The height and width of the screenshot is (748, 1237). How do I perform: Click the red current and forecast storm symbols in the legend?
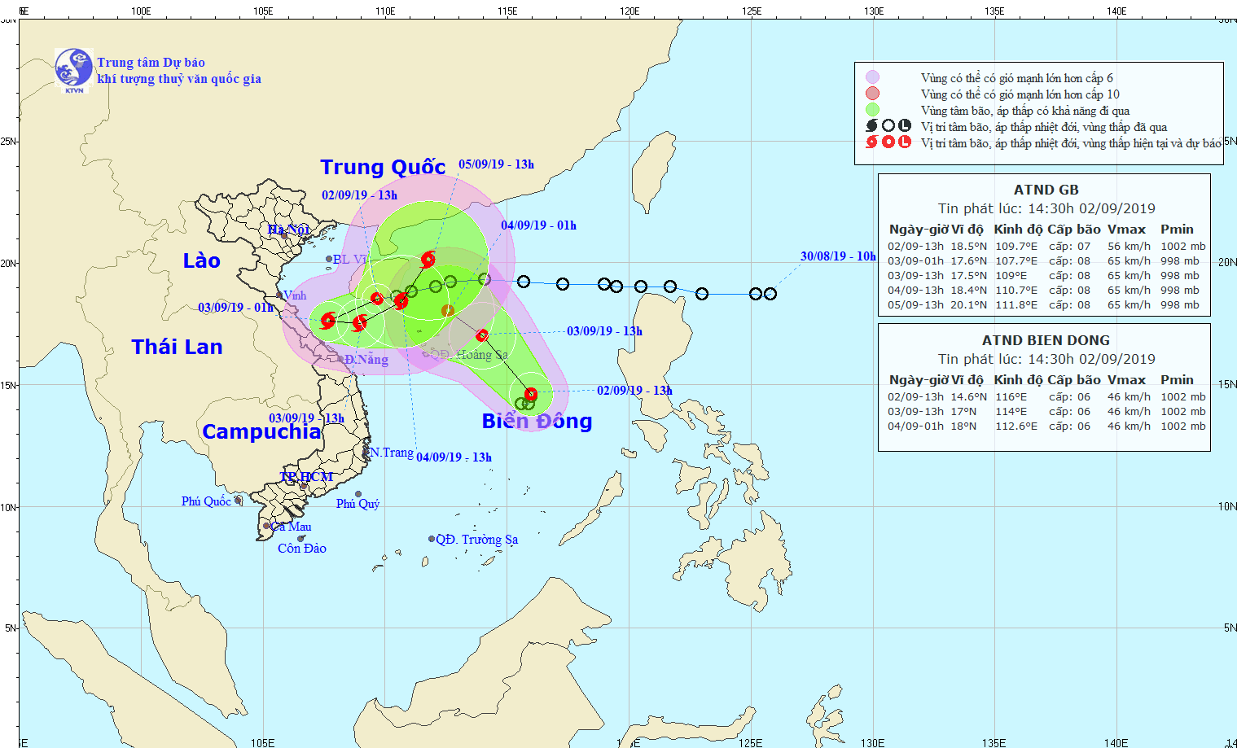tap(888, 142)
